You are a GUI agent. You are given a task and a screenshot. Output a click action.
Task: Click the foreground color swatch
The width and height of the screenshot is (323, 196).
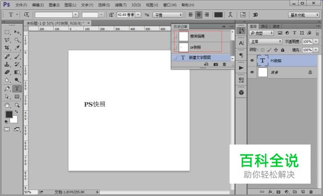click(x=9, y=114)
